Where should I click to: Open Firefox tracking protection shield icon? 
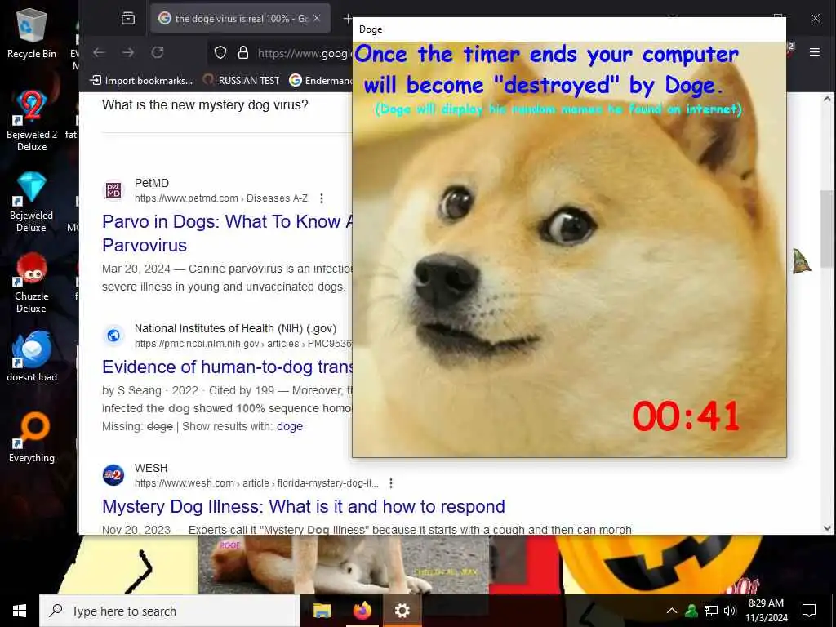pos(220,52)
